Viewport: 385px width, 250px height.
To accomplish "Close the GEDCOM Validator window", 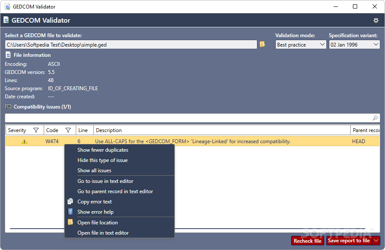I will pos(374,6).
